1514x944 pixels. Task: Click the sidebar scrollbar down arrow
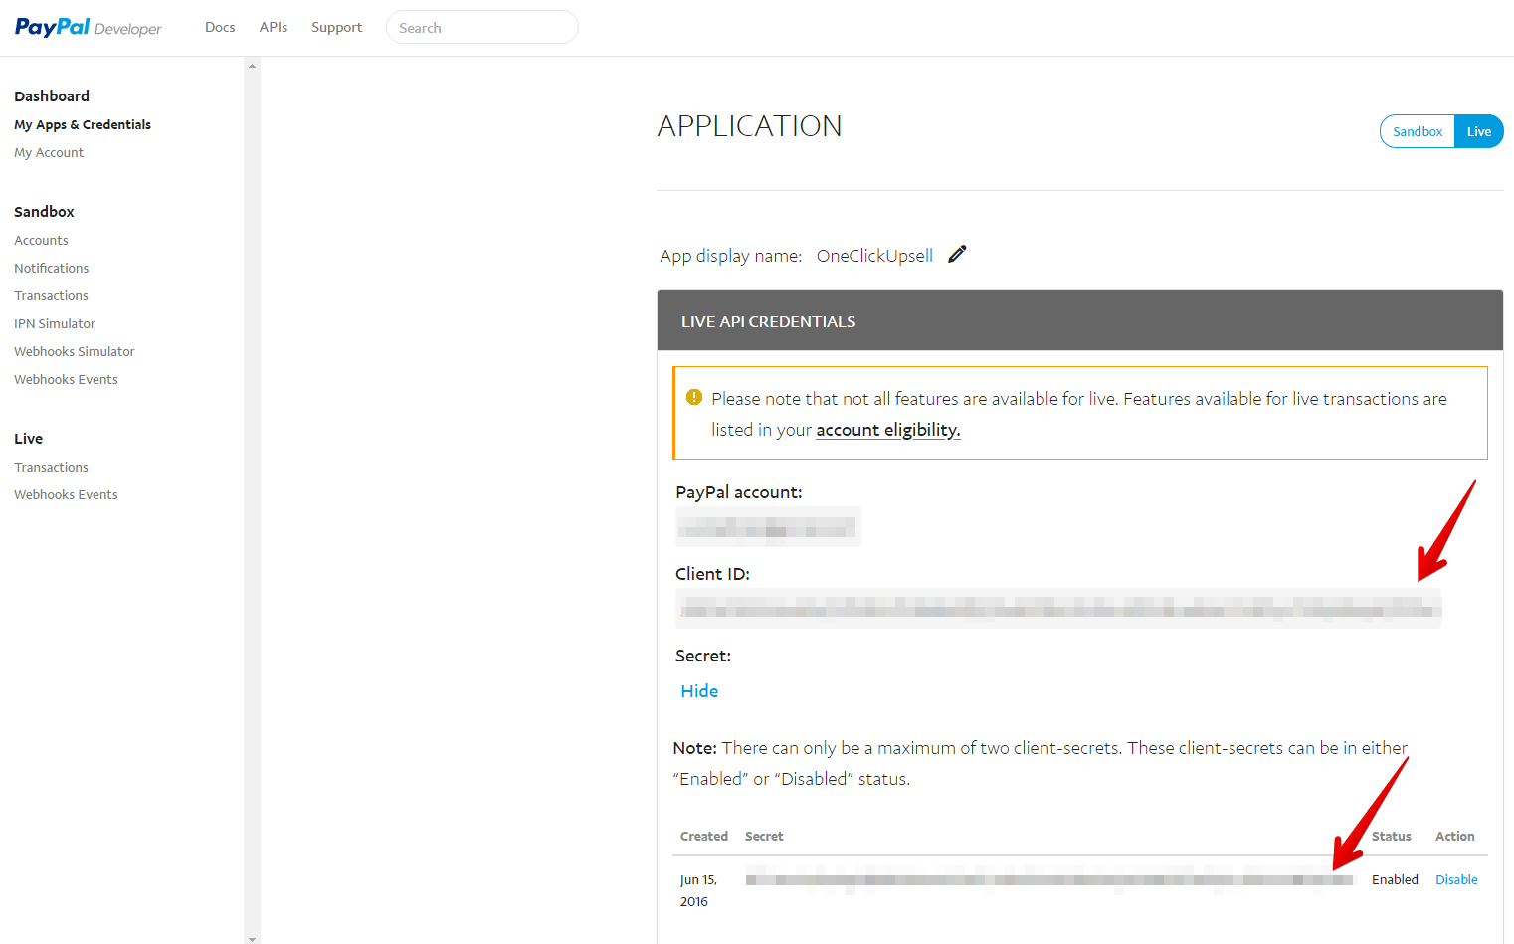[x=252, y=938]
